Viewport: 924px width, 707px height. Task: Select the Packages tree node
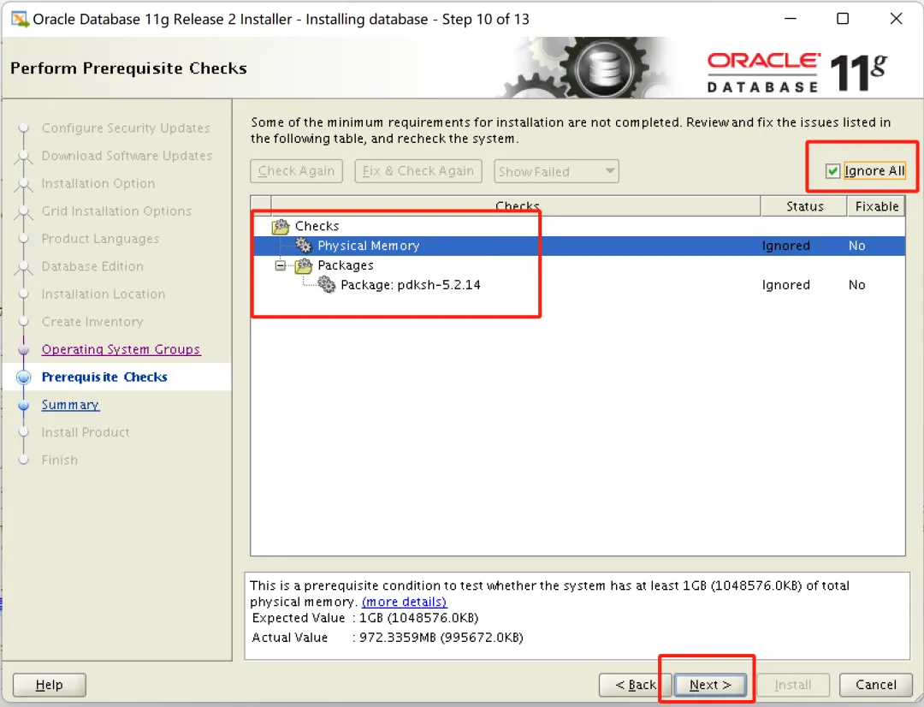click(x=346, y=265)
